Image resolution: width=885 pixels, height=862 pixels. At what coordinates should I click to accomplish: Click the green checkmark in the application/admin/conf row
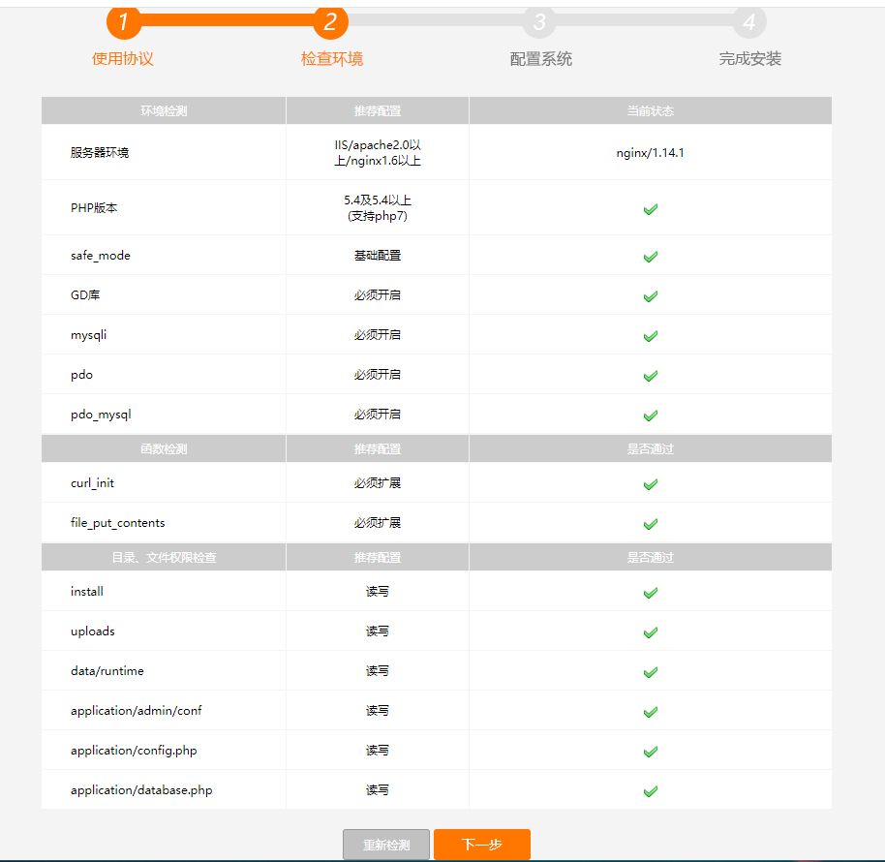pyautogui.click(x=651, y=712)
